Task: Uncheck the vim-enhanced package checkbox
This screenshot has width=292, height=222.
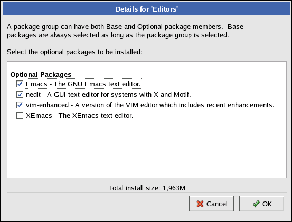Action: [20, 105]
